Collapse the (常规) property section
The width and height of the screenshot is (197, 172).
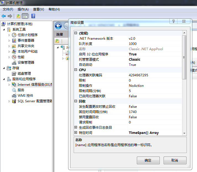pyautogui.click(x=76, y=33)
